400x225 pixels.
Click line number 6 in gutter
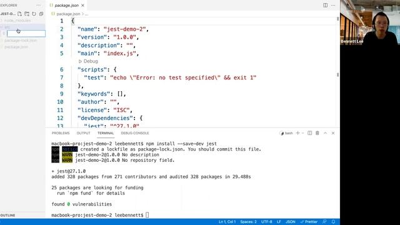62,69
